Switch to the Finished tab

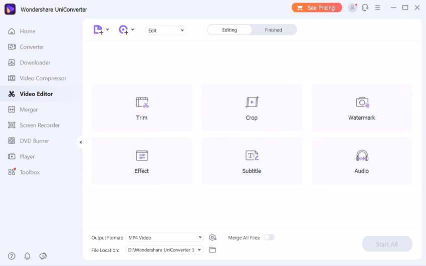(273, 30)
